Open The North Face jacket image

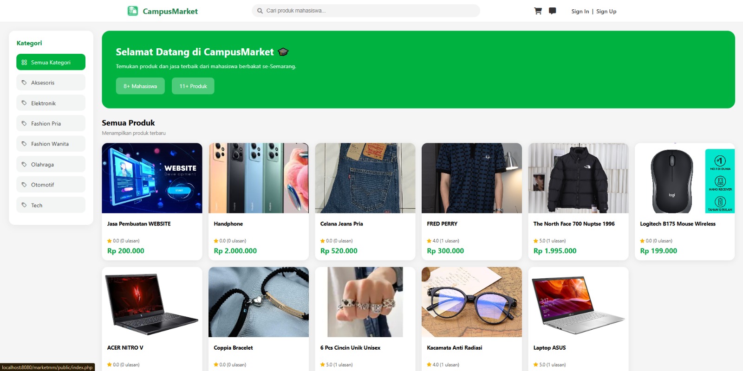(578, 178)
